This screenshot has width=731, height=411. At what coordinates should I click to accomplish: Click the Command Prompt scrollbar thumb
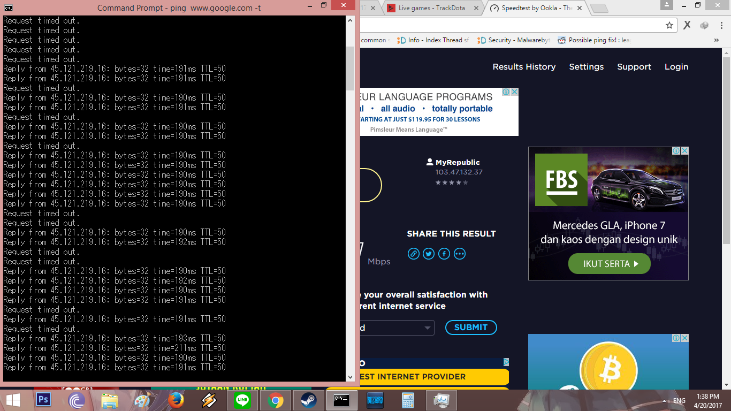tap(350, 68)
